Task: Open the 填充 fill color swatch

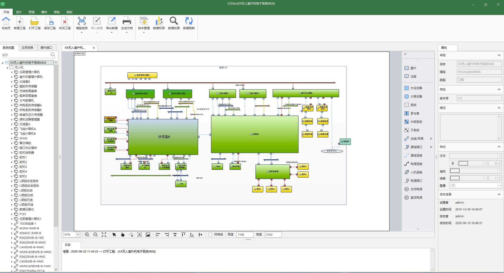Action: click(x=455, y=171)
